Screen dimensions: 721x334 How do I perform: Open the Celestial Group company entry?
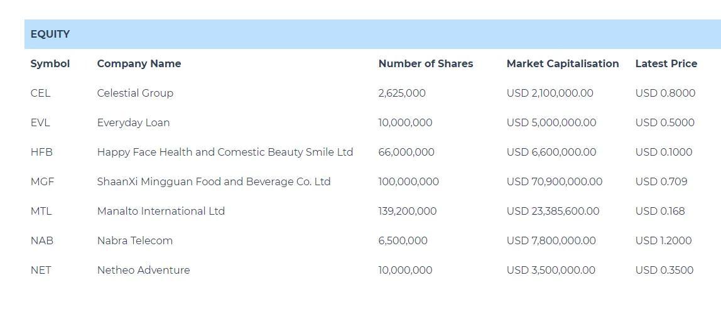click(x=135, y=93)
